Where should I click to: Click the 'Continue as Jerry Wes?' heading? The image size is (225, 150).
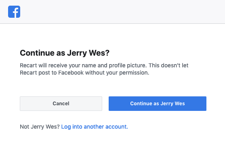pyautogui.click(x=65, y=53)
